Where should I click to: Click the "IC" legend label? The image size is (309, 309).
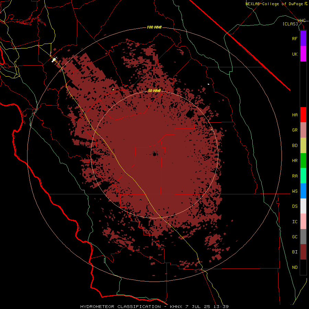[x=295, y=222]
